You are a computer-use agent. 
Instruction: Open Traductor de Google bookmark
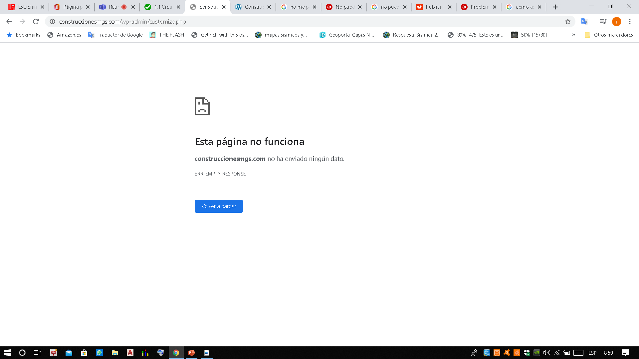115,35
